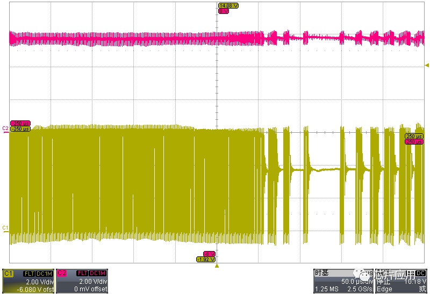
Task: Click the C1 ground level marker
Action: pos(6,228)
